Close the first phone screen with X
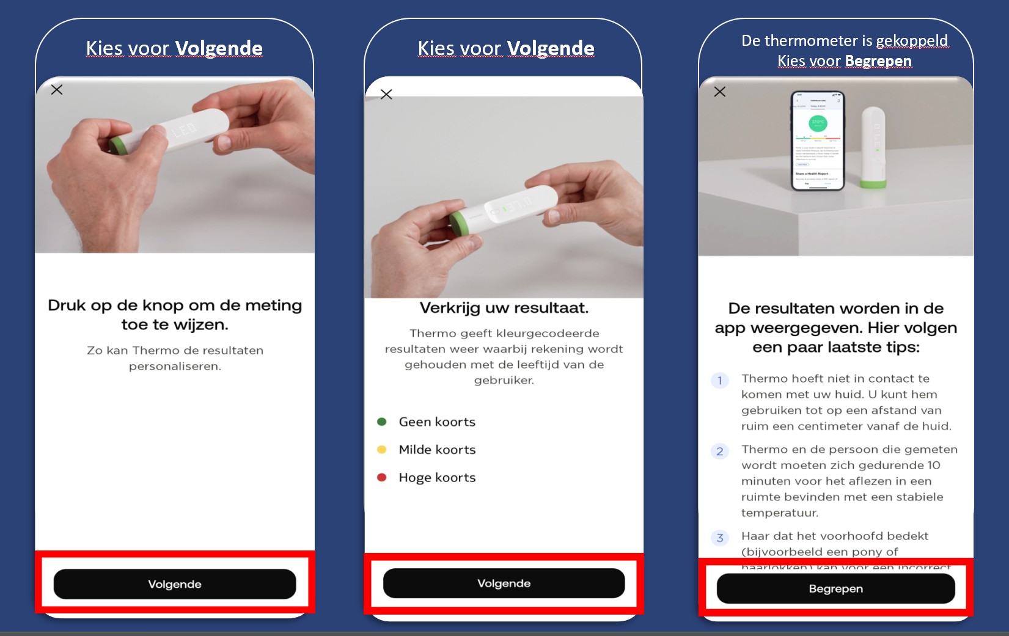Viewport: 1009px width, 636px height. click(x=57, y=90)
